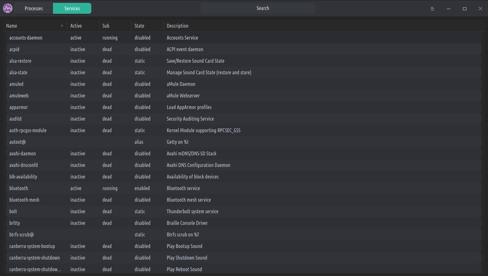This screenshot has width=488, height=276.
Task: Toggle the Name column sort arrow
Action: [62, 26]
